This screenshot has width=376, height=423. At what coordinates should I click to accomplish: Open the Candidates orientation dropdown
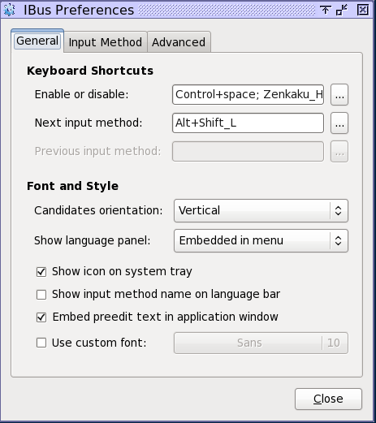(x=261, y=211)
